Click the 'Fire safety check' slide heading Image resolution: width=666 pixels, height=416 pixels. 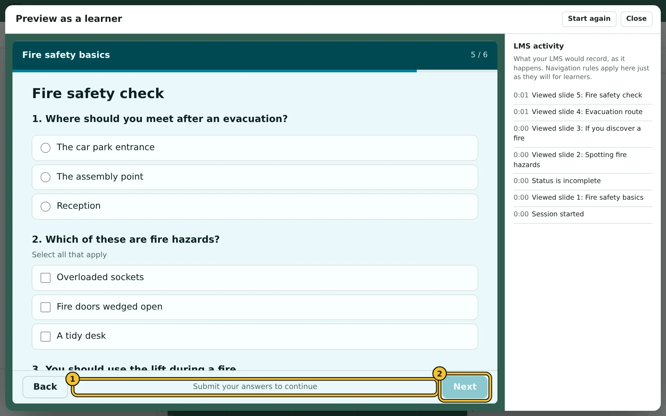98,94
